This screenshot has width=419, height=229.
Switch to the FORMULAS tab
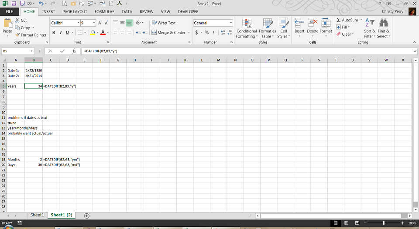(104, 12)
